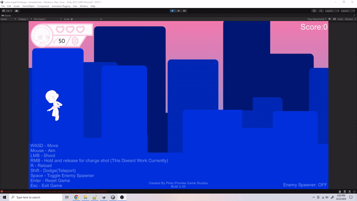Click the Play button in Unity toolbar

coord(172,11)
